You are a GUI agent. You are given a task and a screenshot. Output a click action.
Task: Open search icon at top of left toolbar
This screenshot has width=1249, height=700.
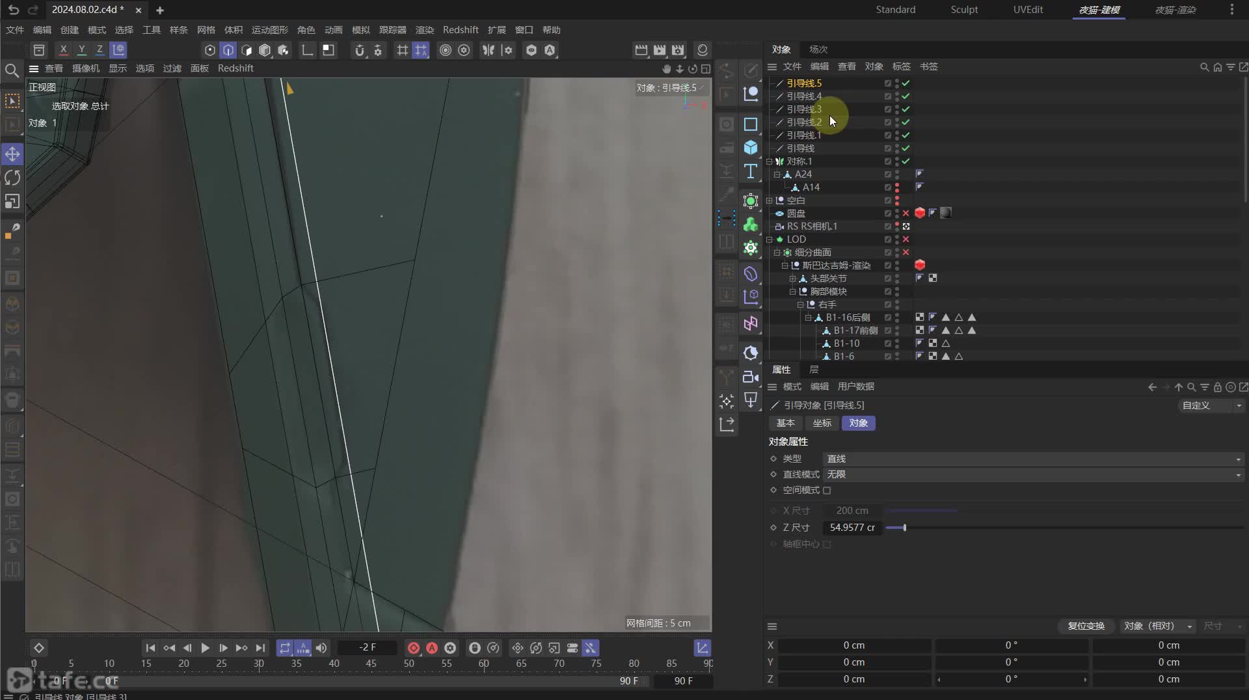12,70
